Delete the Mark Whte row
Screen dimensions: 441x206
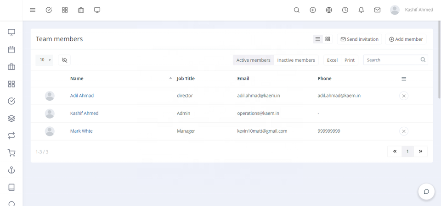(x=403, y=131)
